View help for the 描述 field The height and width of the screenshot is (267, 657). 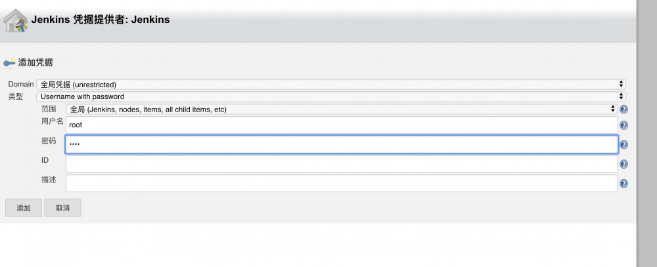click(623, 184)
